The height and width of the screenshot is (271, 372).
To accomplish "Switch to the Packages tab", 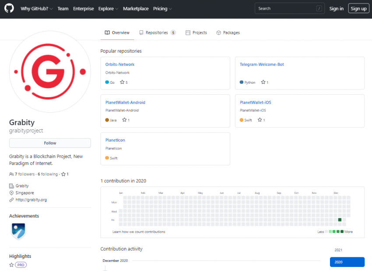I will tap(228, 32).
